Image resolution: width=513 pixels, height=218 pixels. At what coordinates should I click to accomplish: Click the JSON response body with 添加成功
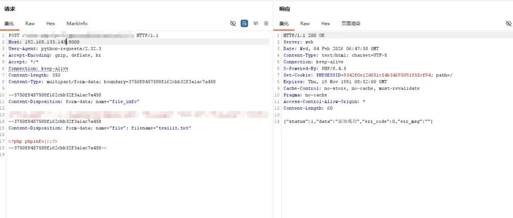(x=358, y=121)
